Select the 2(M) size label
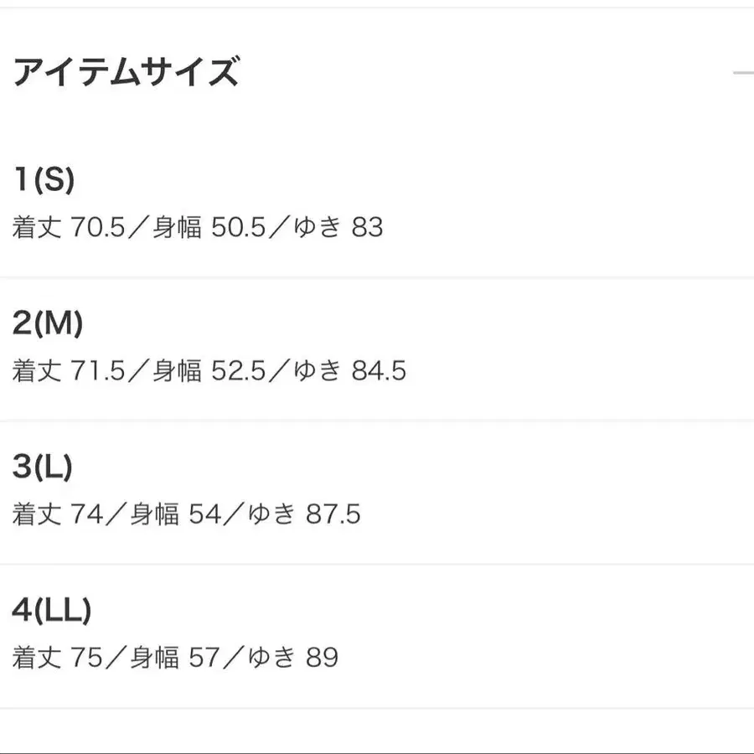Viewport: 754px width, 754px height. [x=48, y=323]
